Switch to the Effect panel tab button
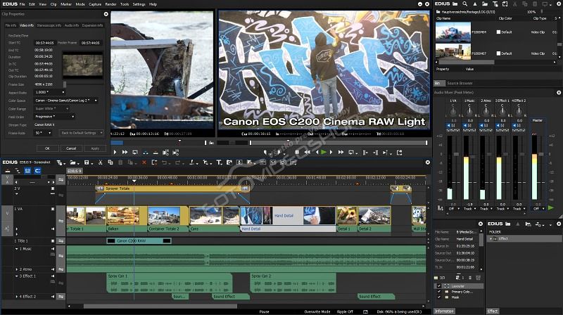 (493, 311)
